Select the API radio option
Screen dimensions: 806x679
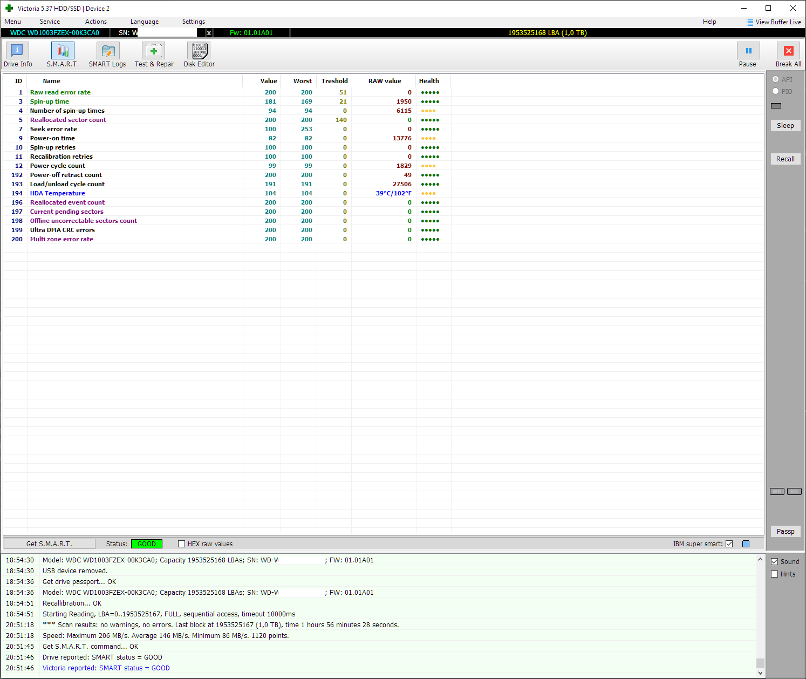pos(775,79)
